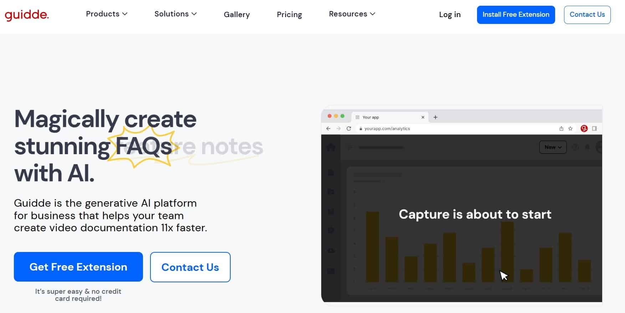The image size is (625, 313).
Task: Click the Get Free Extension button
Action: tap(78, 267)
